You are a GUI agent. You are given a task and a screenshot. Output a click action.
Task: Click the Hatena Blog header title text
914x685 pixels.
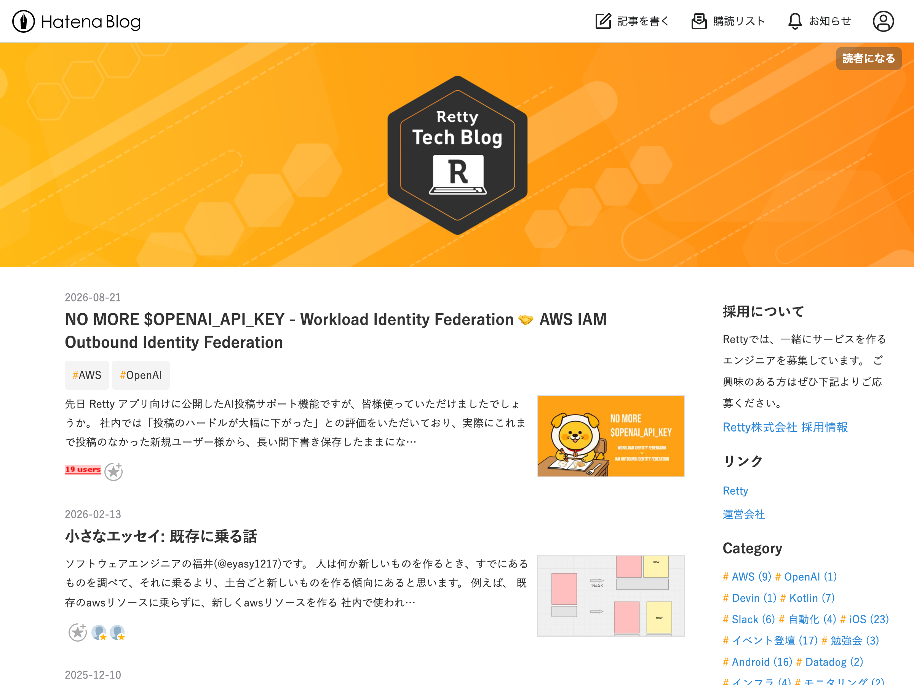tap(91, 22)
